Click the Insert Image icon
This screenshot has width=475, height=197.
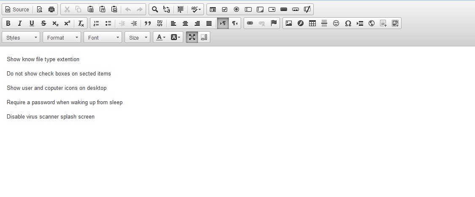coord(289,24)
